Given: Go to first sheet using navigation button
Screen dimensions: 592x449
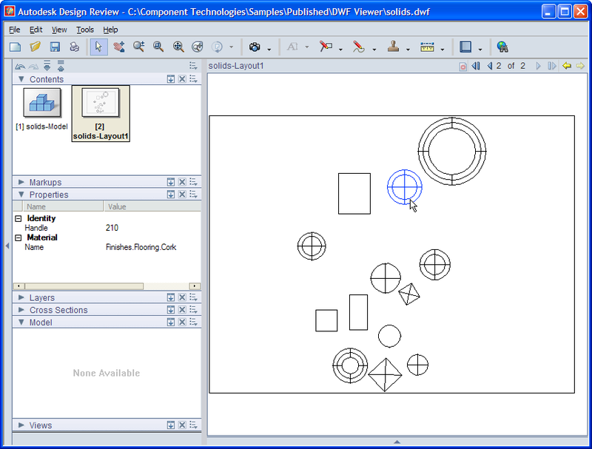Looking at the screenshot, I should [x=476, y=66].
